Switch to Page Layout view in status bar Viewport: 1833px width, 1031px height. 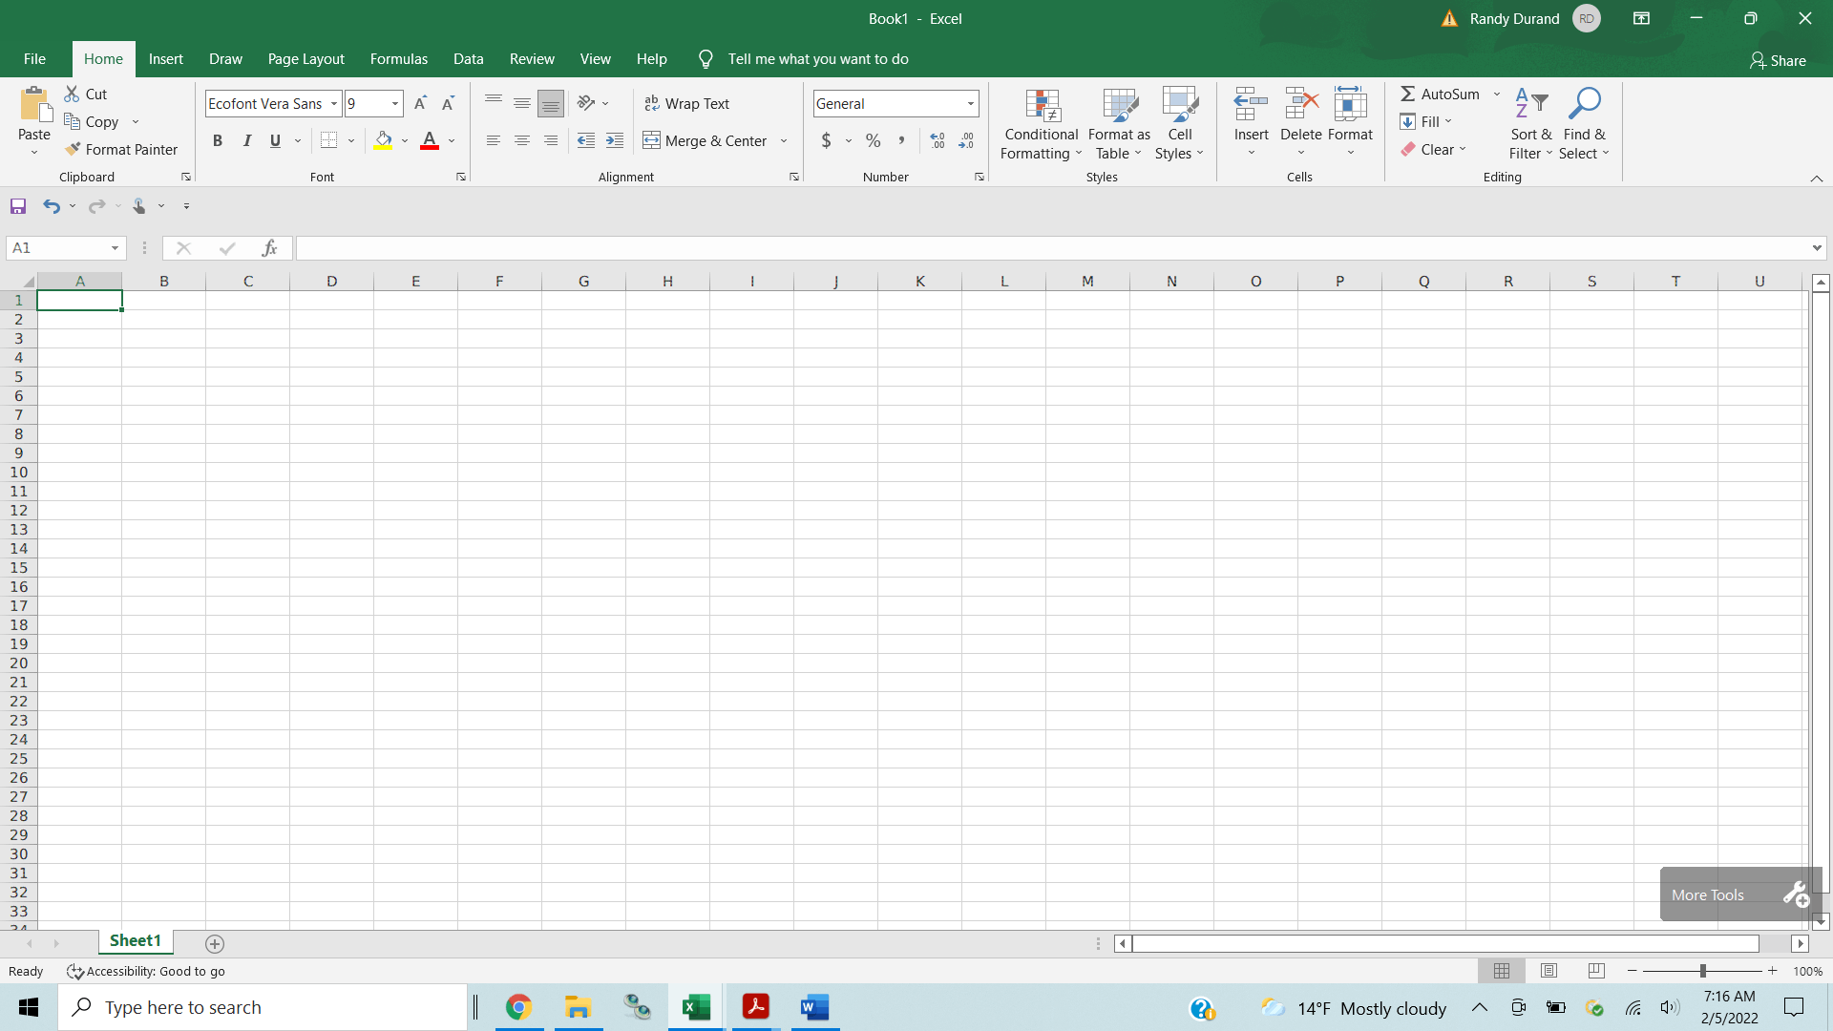tap(1549, 971)
